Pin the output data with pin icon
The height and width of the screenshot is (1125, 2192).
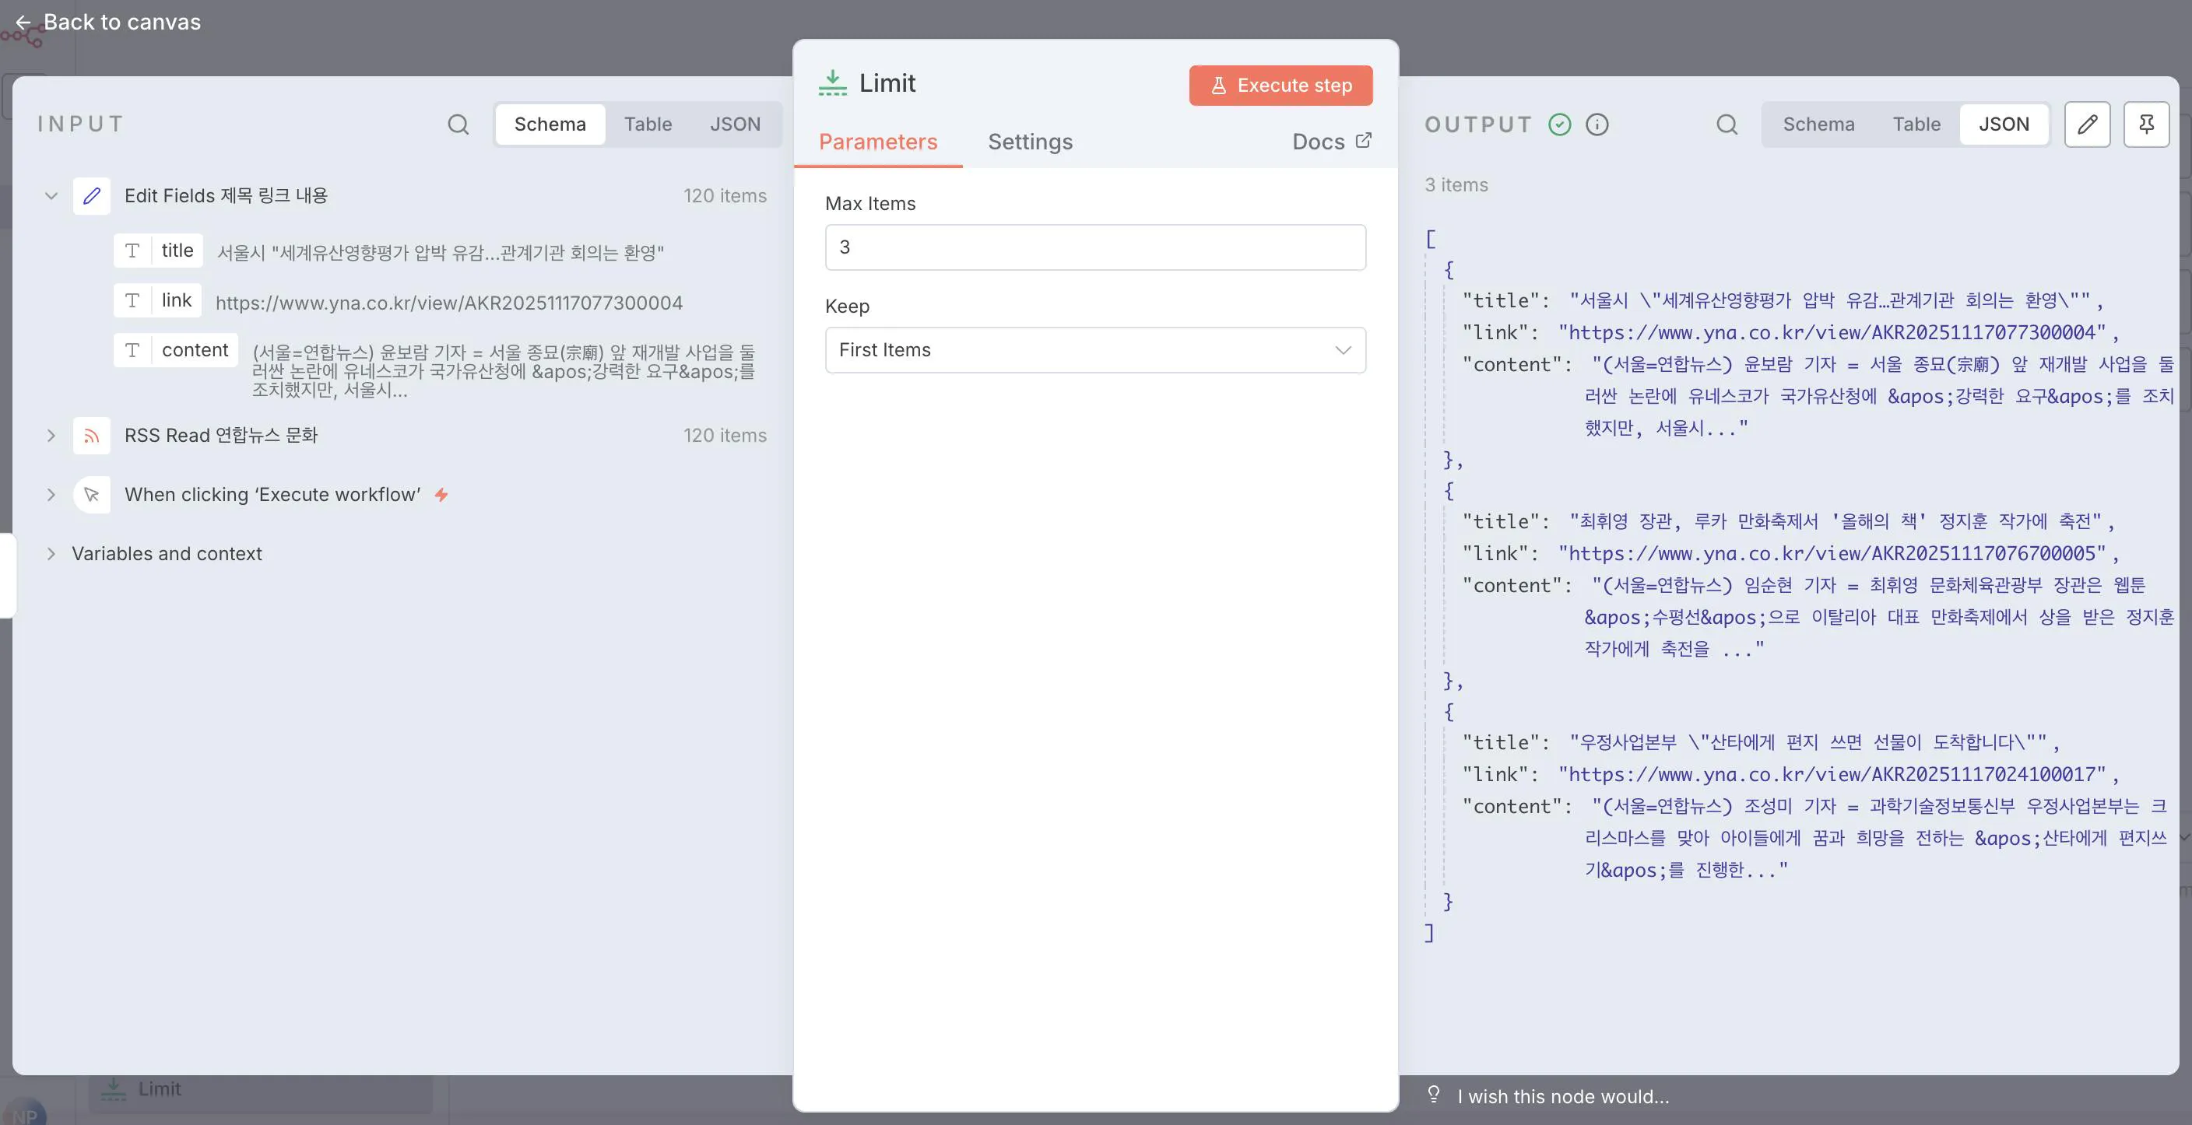point(2146,124)
